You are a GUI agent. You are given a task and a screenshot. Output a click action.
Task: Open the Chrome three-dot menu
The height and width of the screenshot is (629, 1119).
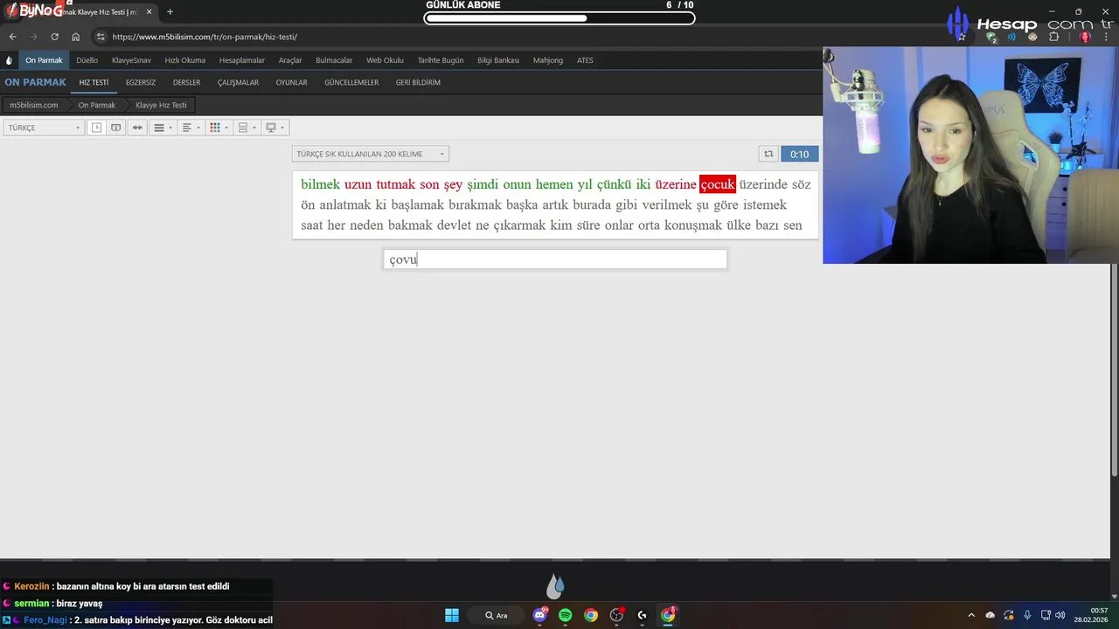[x=1108, y=38]
